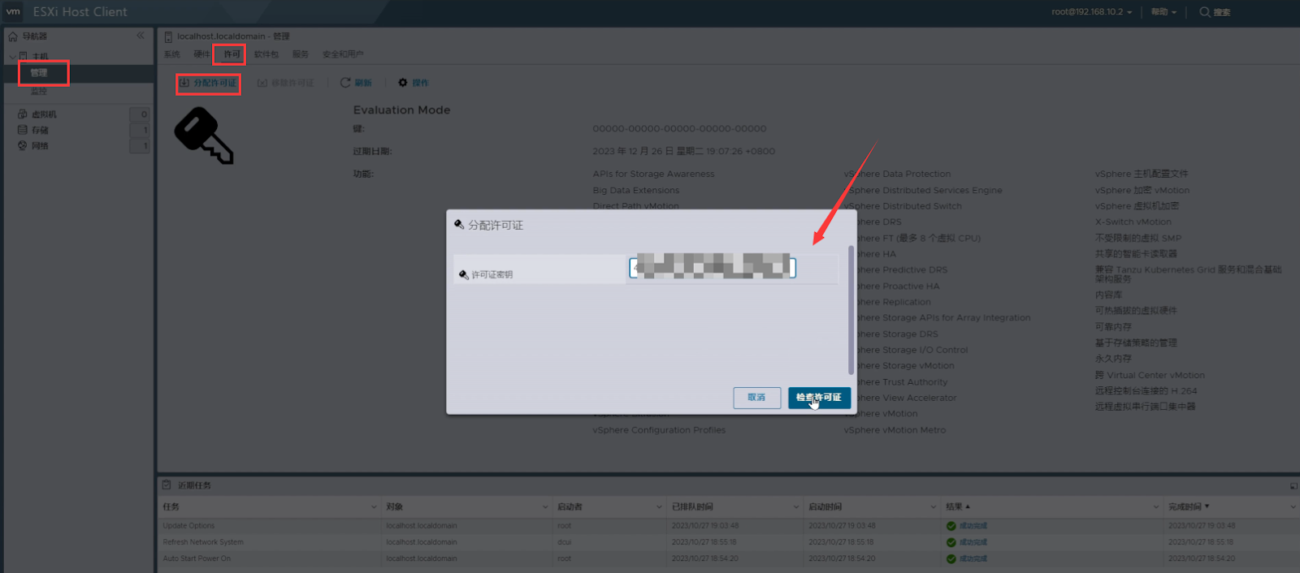Image resolution: width=1300 pixels, height=573 pixels.
Task: Click the vSphere Configuration Profiles feature text
Action: tap(659, 430)
